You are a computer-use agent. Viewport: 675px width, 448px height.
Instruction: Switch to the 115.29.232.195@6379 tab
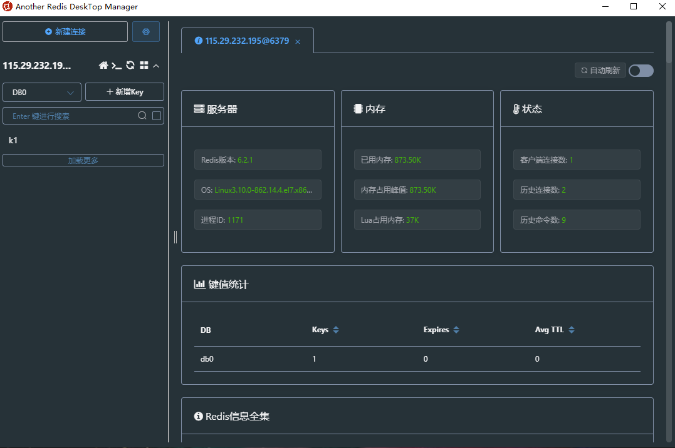point(247,41)
